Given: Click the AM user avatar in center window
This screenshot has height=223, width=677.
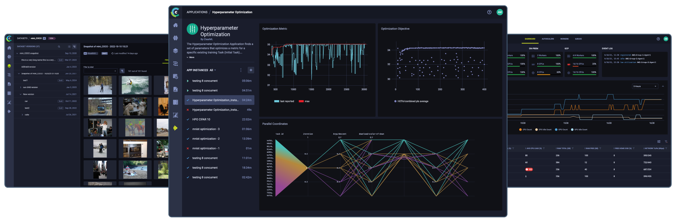Looking at the screenshot, I should (x=500, y=12).
